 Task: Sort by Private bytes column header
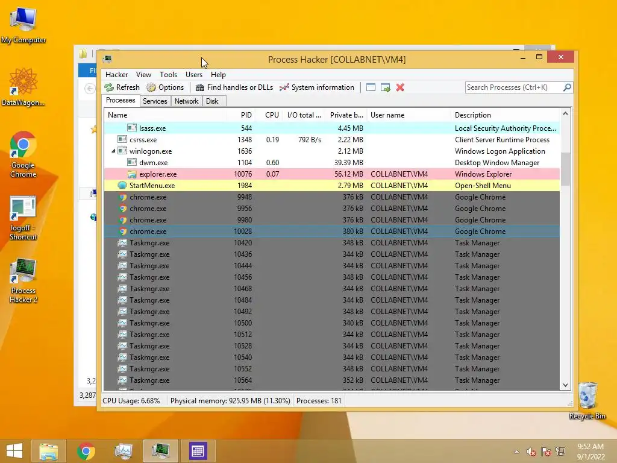[x=346, y=115]
